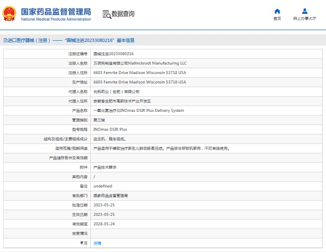Select the 注册人住所 address value
326x252 pixels.
click(140, 73)
